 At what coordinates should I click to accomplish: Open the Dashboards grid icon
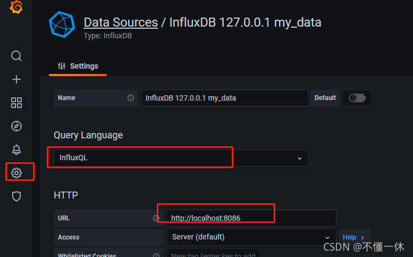pyautogui.click(x=16, y=103)
